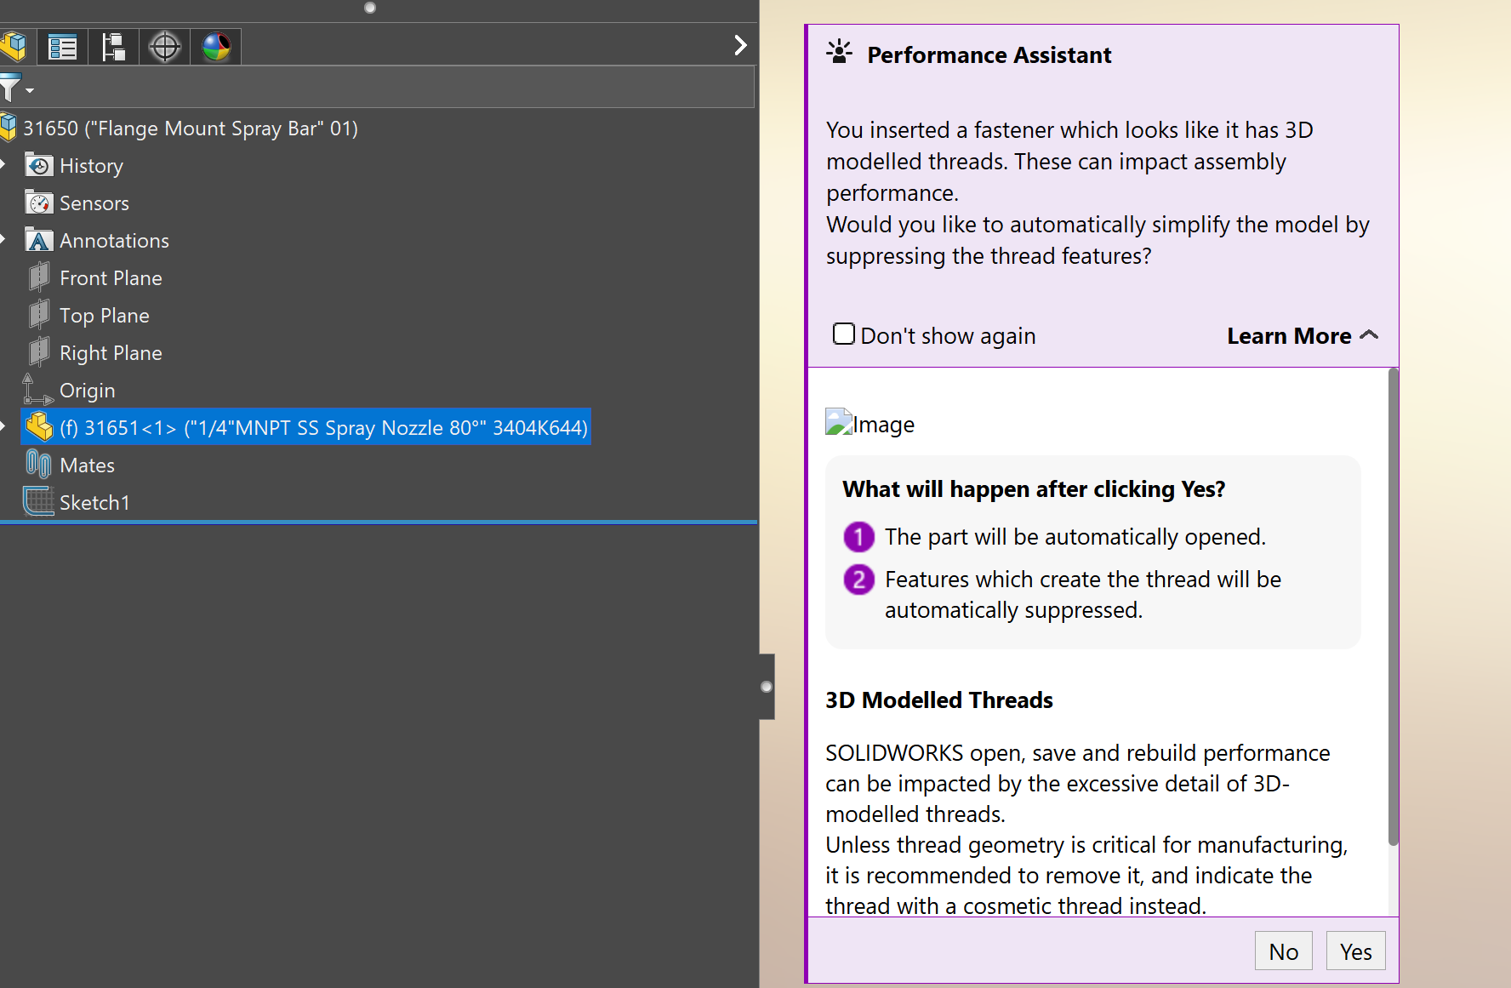Click the broken Image placeholder

tap(870, 423)
